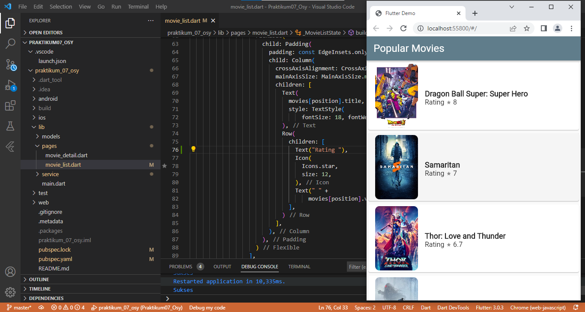Open the Explorer view in activity bar
The height and width of the screenshot is (312, 585).
coord(10,23)
